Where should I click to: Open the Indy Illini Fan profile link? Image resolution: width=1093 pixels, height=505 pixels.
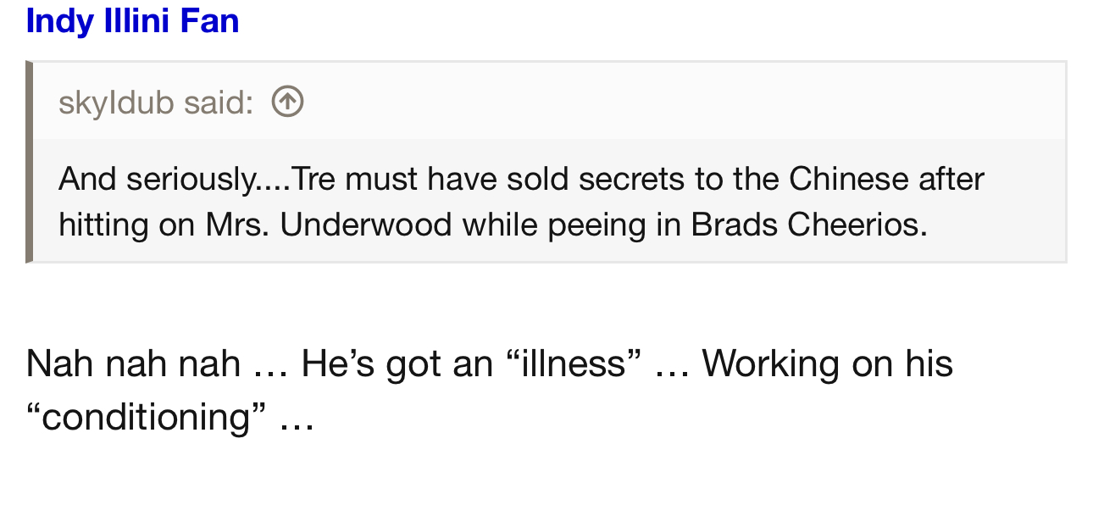[132, 21]
